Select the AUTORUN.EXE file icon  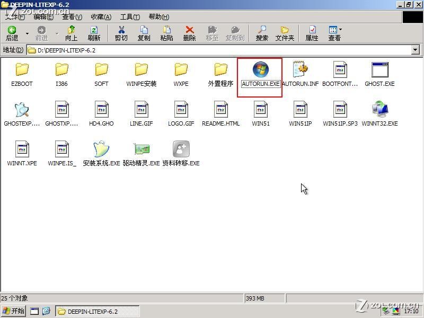260,70
